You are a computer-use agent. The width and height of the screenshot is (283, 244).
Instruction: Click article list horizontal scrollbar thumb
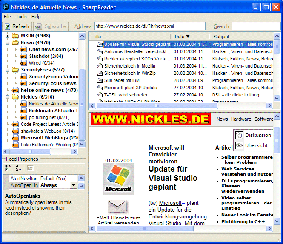[157, 105]
